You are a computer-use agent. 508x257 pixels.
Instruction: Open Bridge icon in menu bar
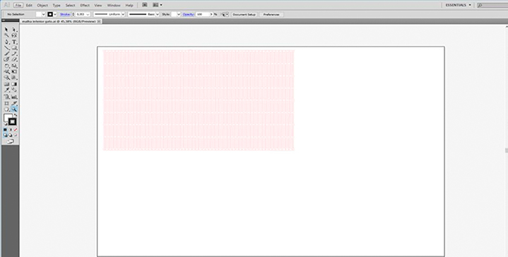click(145, 5)
